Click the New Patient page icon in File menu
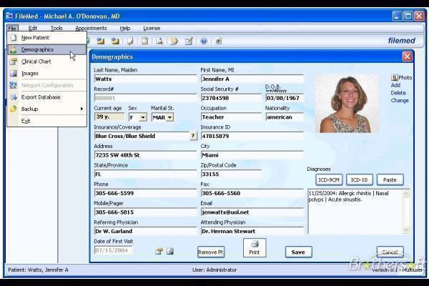429x286 pixels. click(x=14, y=37)
